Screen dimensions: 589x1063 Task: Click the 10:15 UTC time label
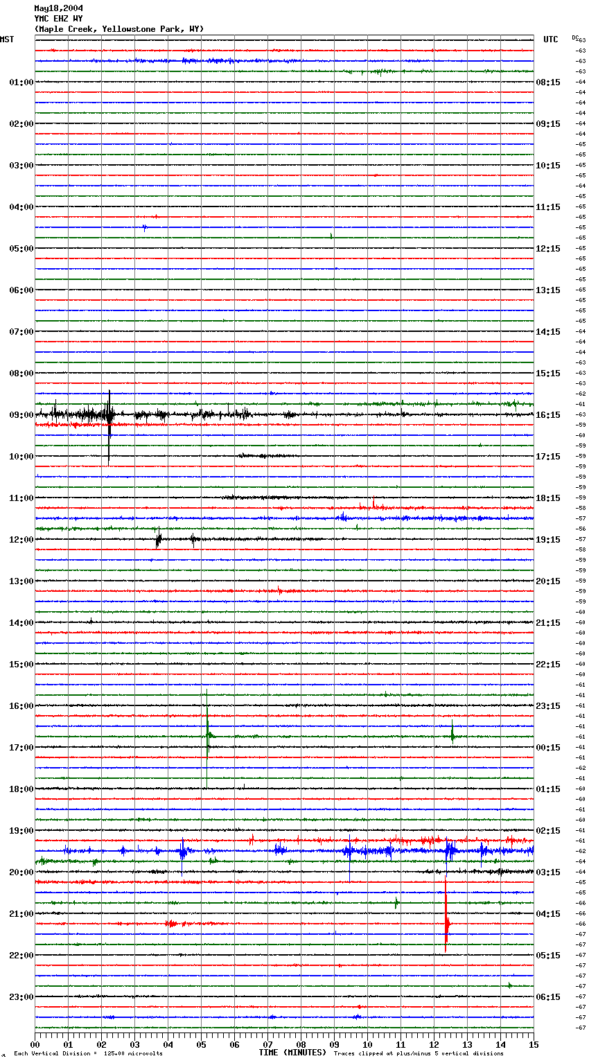click(x=548, y=166)
